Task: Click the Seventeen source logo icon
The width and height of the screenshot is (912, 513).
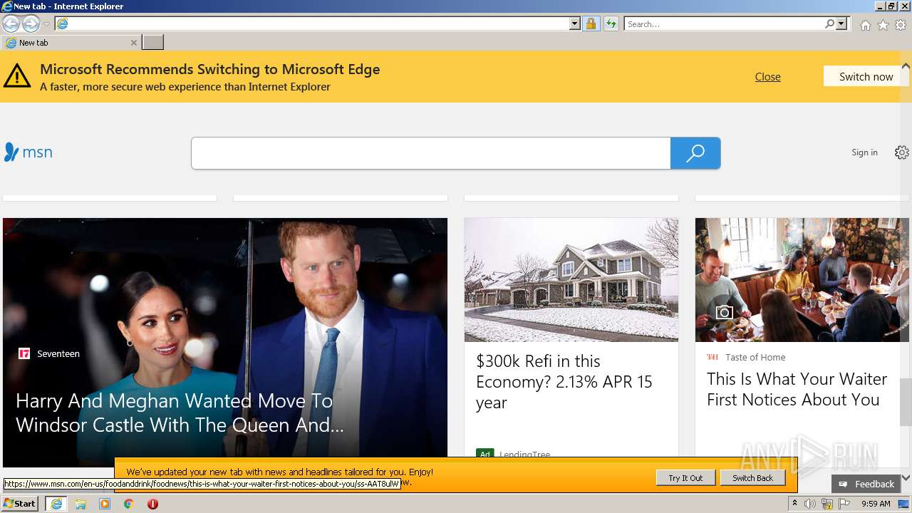Action: click(24, 353)
